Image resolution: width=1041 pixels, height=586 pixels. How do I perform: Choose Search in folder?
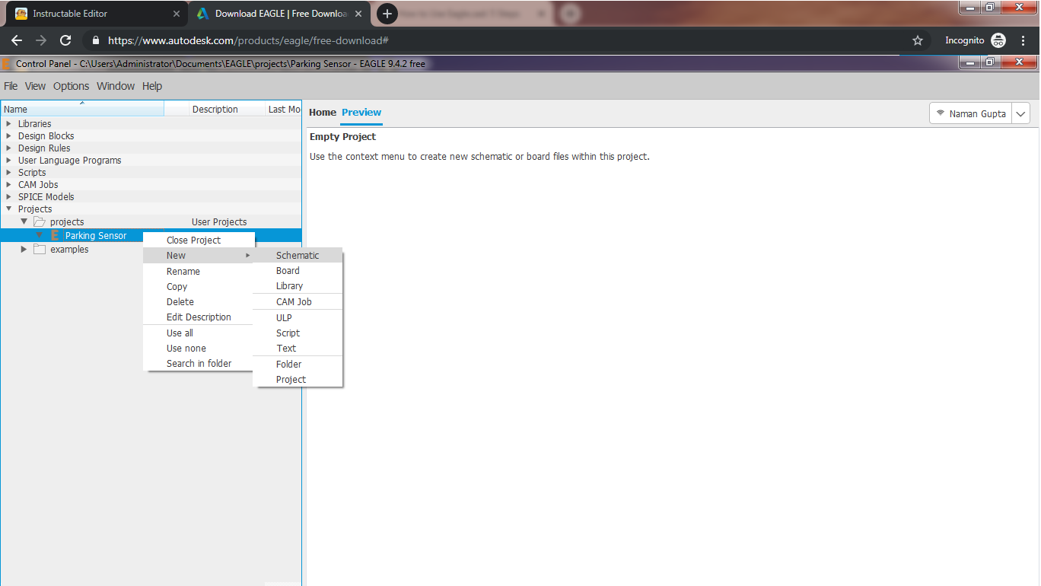199,364
